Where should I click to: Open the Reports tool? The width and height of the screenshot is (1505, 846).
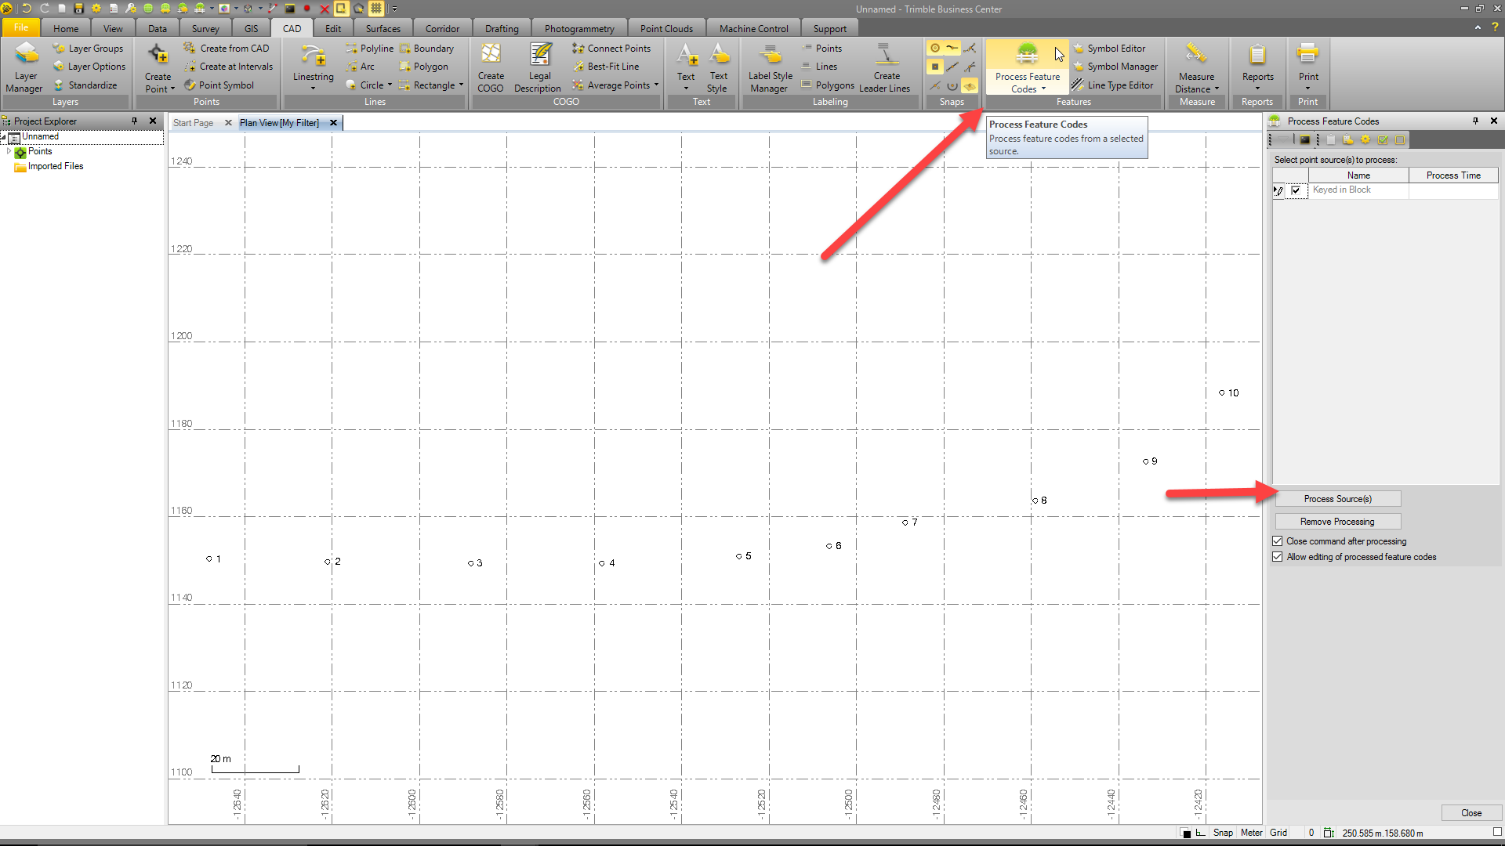[x=1257, y=63]
